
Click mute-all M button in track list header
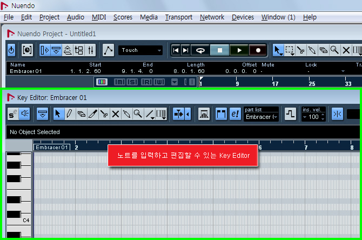119,82
